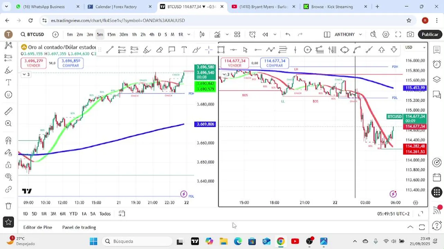Set date range to 1D

[x=25, y=214]
